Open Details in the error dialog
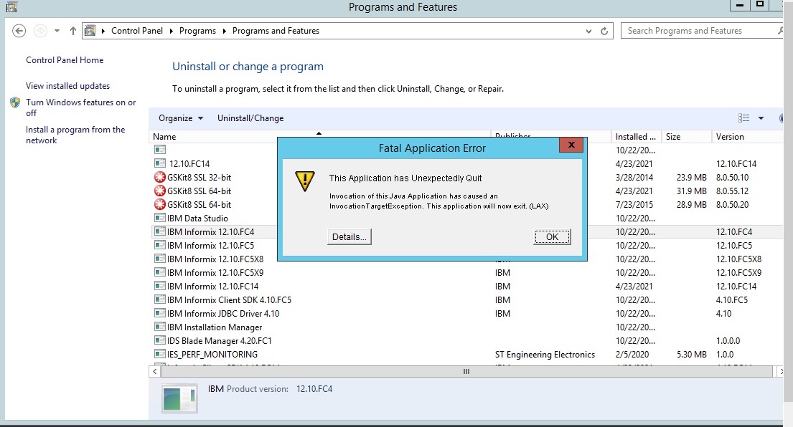 pos(349,237)
